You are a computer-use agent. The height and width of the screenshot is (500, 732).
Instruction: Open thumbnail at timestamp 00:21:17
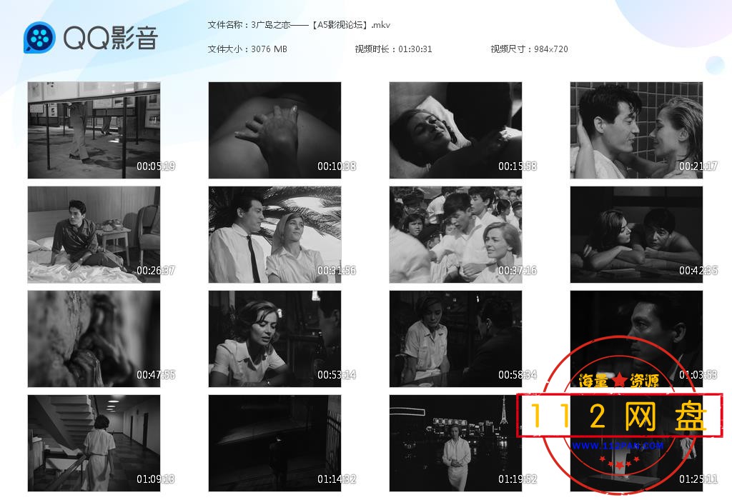(x=636, y=130)
